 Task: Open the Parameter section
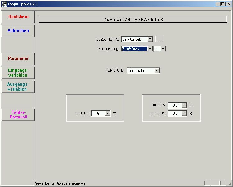18,59
